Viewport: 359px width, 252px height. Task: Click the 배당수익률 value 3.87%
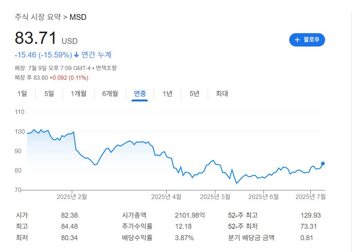click(x=184, y=238)
